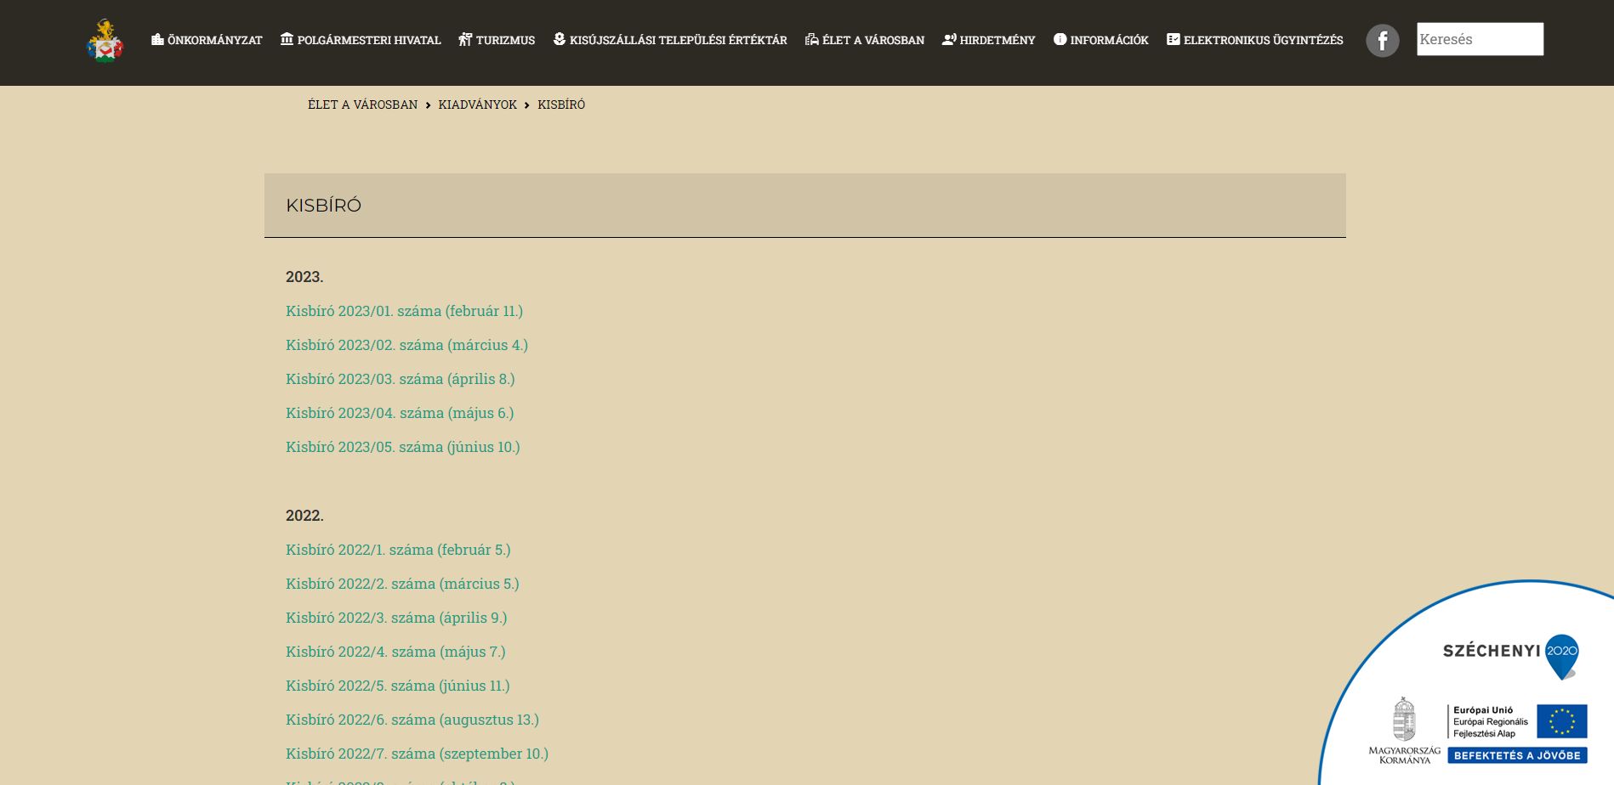Click the info icon beside Információk

[x=1060, y=39]
